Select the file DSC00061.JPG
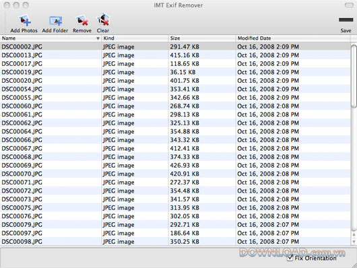Viewport: 357px width, 268px height. click(175, 114)
